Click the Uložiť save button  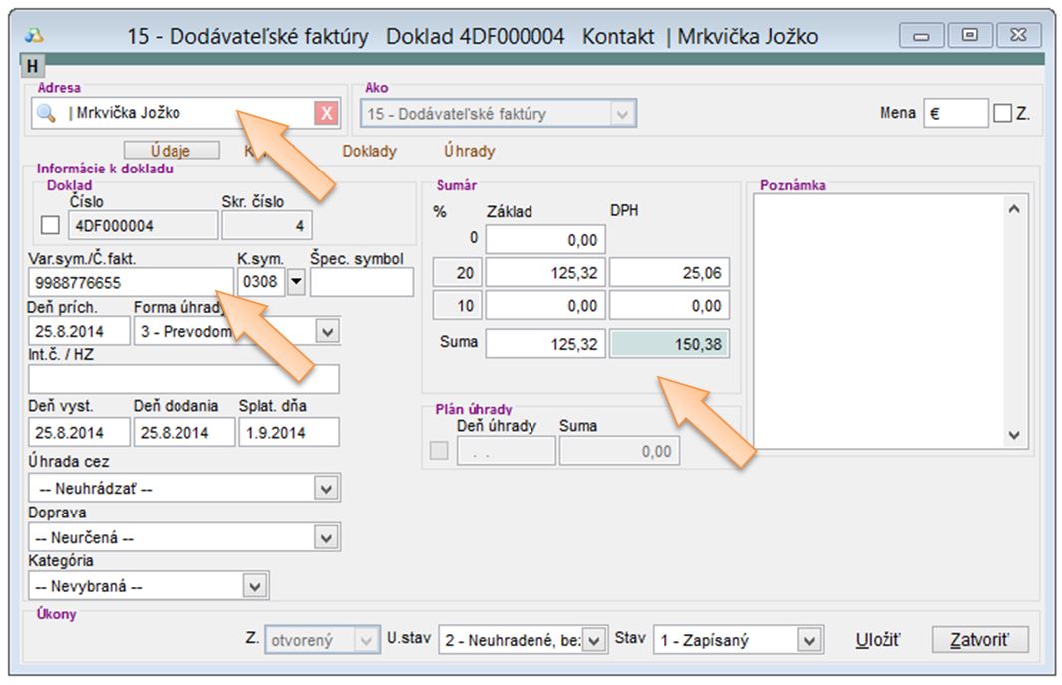click(x=878, y=640)
